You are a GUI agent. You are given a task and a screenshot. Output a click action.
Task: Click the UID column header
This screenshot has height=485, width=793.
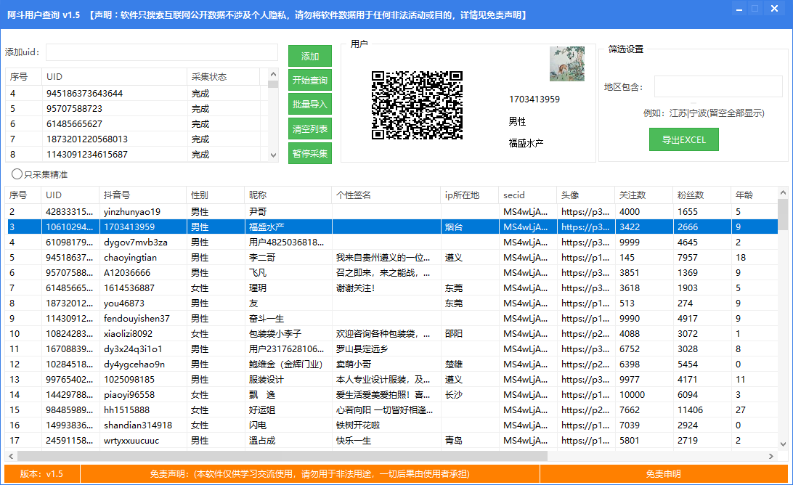[x=69, y=195]
